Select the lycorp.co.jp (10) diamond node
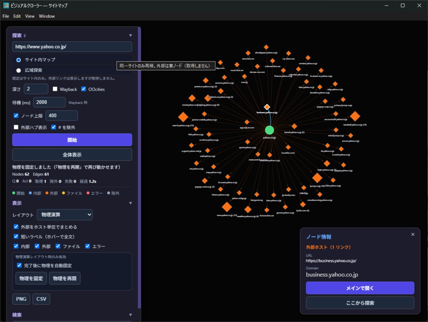 [x=317, y=178]
